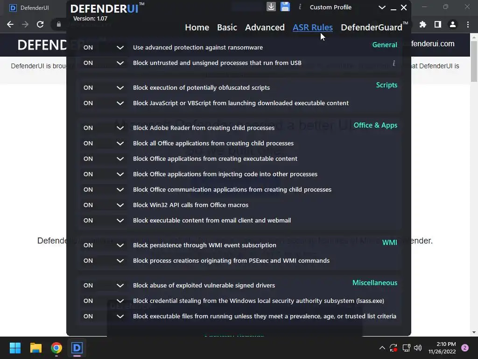
Task: Open the Custom Profile dropdown arrow
Action: (x=382, y=7)
